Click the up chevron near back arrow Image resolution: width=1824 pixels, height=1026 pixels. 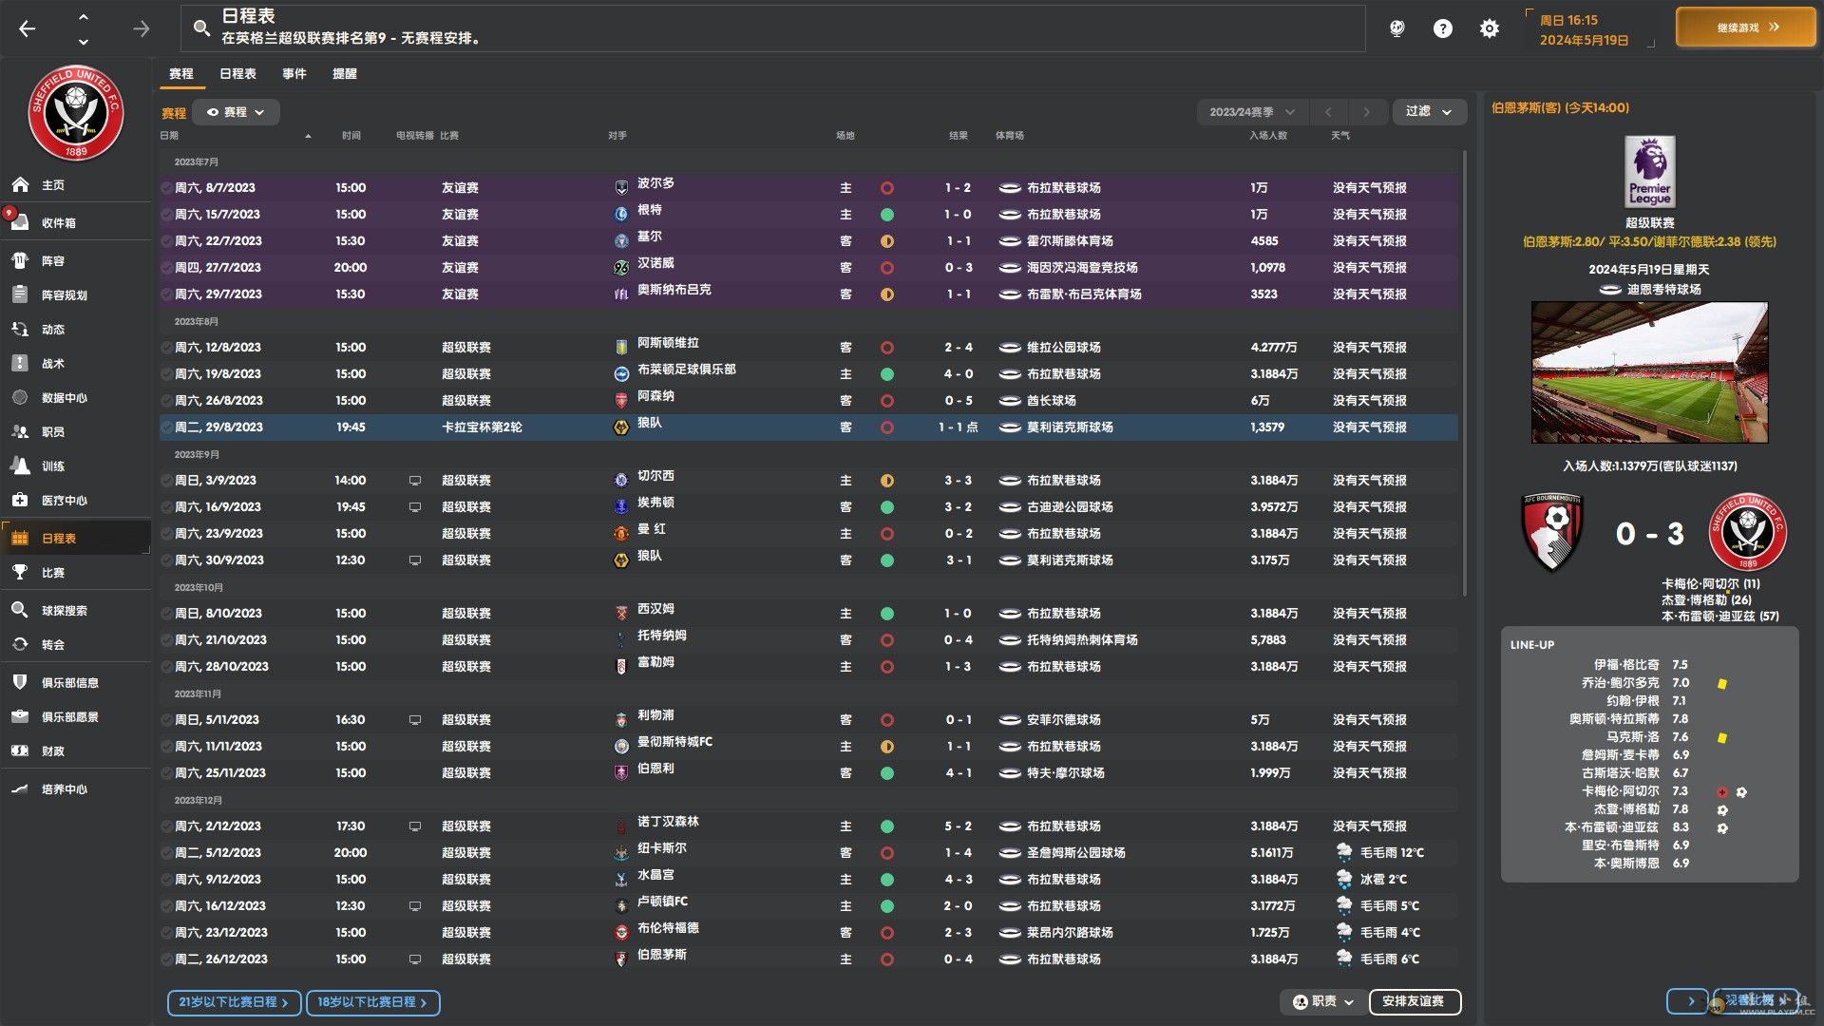coord(84,17)
